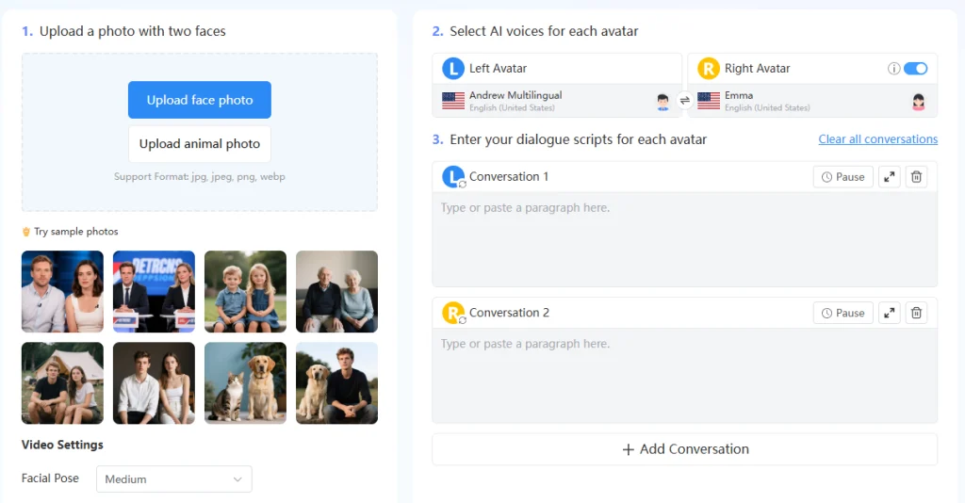The width and height of the screenshot is (965, 503).
Task: Open the Facial Pose Medium dropdown
Action: pos(174,479)
